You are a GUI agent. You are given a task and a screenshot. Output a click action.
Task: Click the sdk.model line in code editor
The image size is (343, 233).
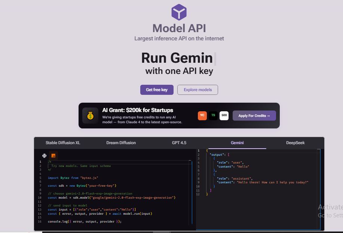[x=111, y=198]
